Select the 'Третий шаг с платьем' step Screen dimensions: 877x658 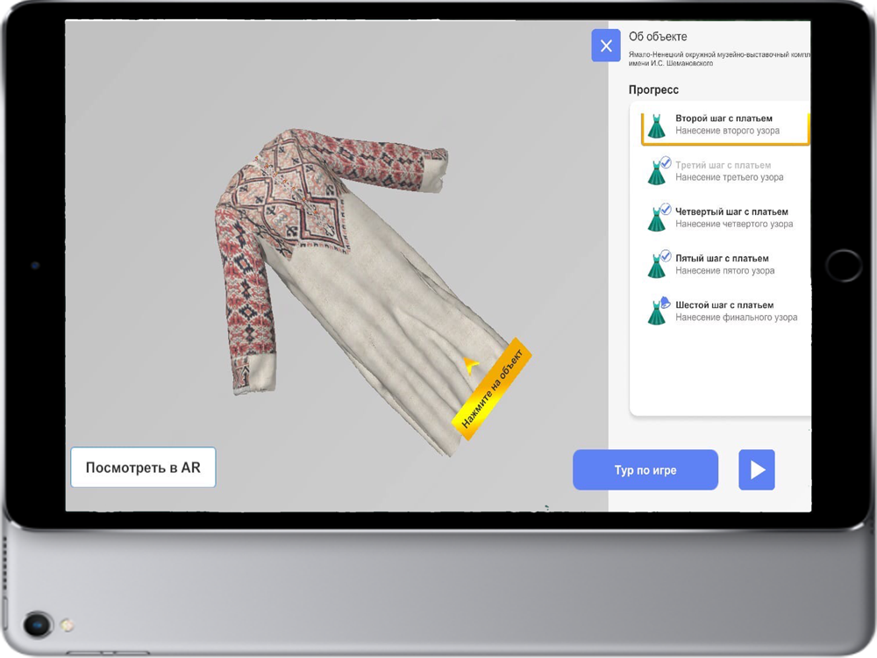[725, 171]
